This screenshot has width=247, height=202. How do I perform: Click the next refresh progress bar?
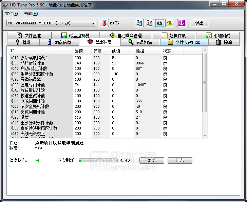(x=98, y=160)
